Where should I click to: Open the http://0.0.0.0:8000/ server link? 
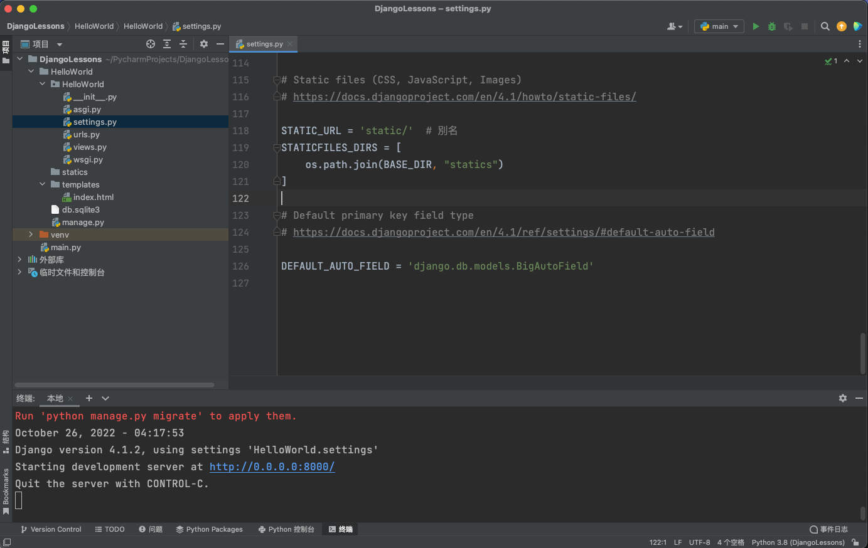pos(272,467)
